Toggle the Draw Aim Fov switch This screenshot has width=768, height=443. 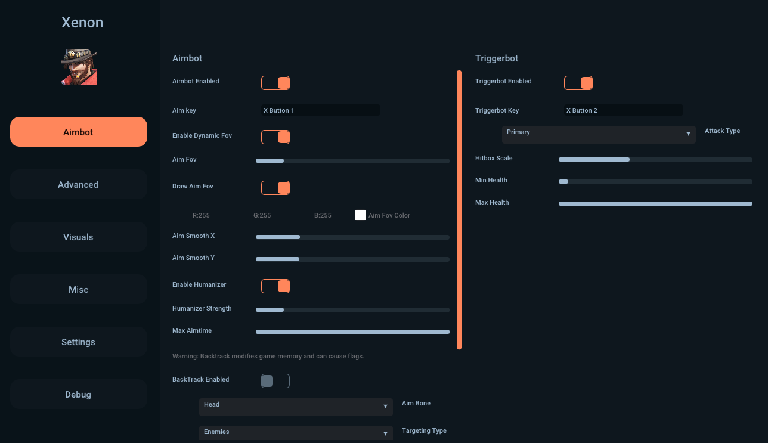click(275, 188)
